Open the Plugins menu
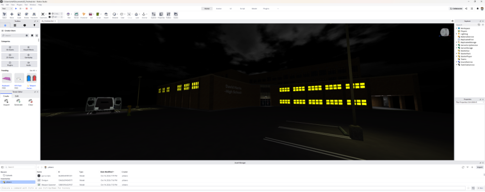This screenshot has height=192, width=485. (19, 5)
